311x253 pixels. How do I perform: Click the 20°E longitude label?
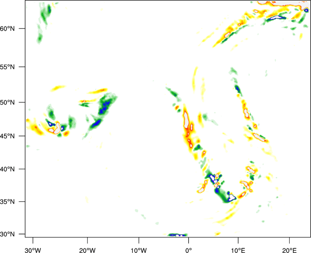(289, 250)
